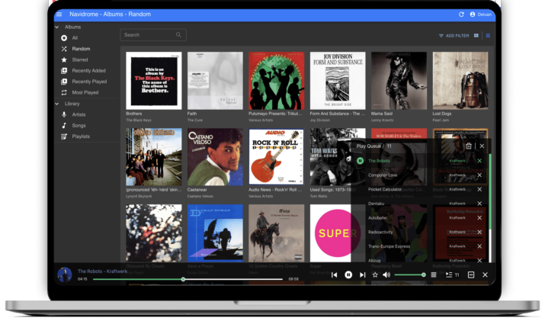This screenshot has height=318, width=545.
Task: Click the Caetano Veloso artist link
Action: (x=200, y=196)
